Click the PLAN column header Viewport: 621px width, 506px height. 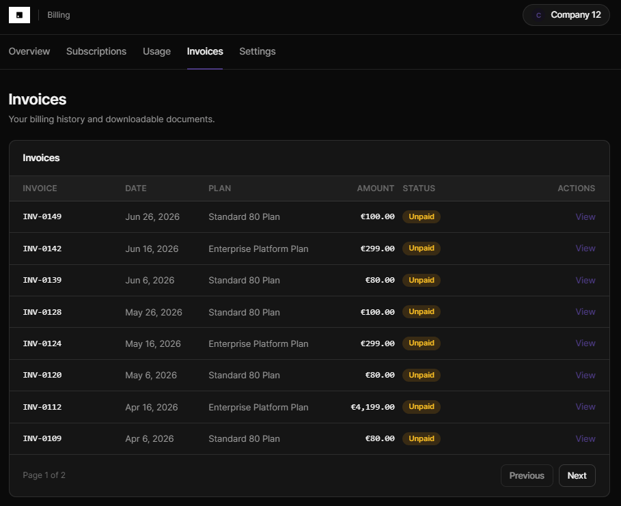tap(220, 188)
